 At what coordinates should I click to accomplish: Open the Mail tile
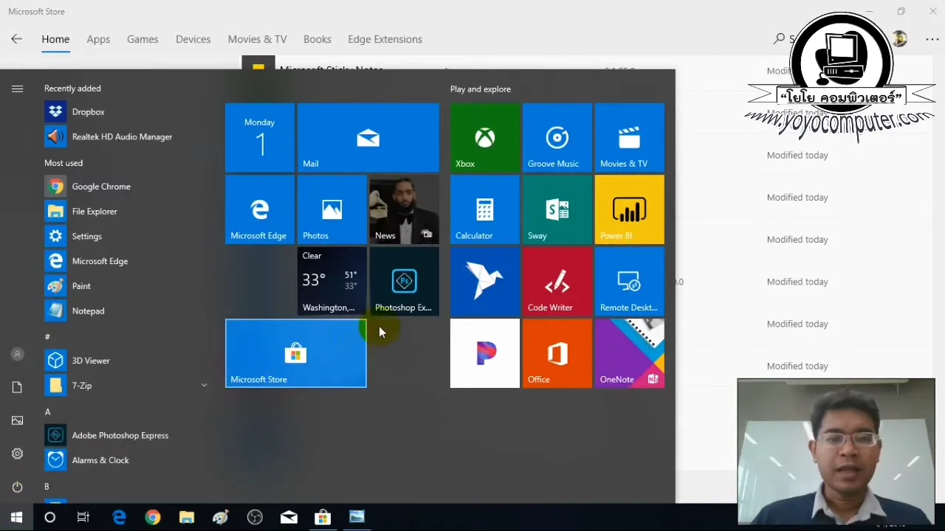click(368, 138)
